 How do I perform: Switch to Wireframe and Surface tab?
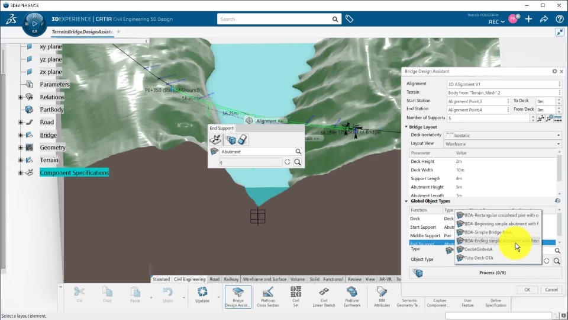pos(264,279)
